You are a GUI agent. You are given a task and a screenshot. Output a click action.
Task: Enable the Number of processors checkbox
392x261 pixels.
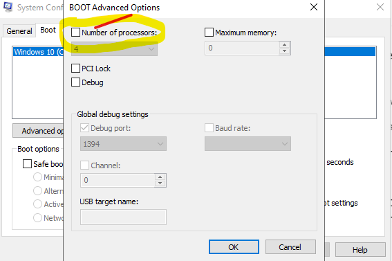click(76, 33)
